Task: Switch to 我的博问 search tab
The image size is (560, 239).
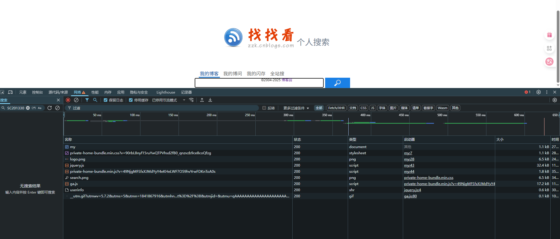Action: coord(233,74)
